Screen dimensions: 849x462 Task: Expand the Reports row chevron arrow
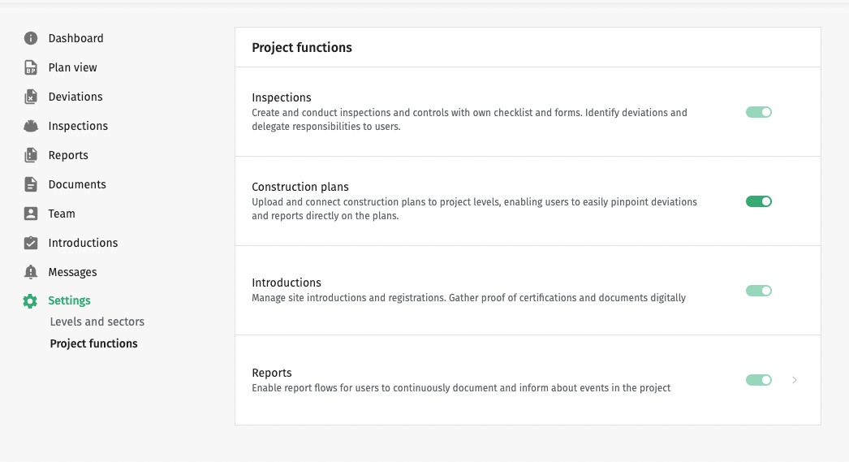click(x=795, y=380)
